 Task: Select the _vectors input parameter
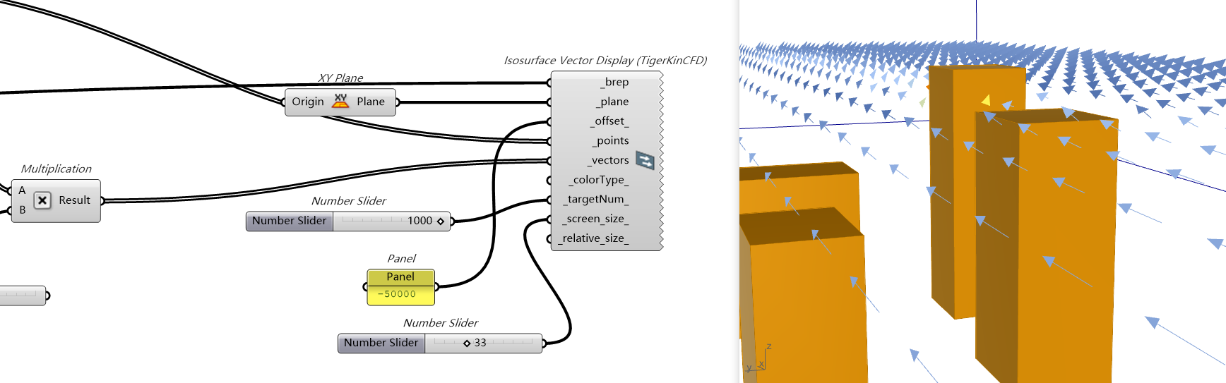click(608, 160)
